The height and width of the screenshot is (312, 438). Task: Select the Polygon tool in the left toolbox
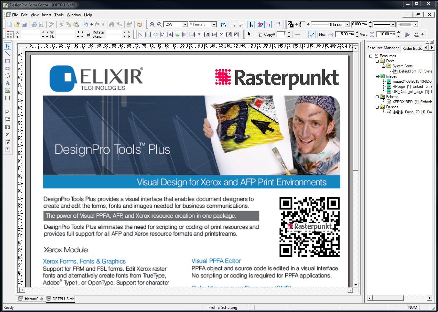pos(8,76)
